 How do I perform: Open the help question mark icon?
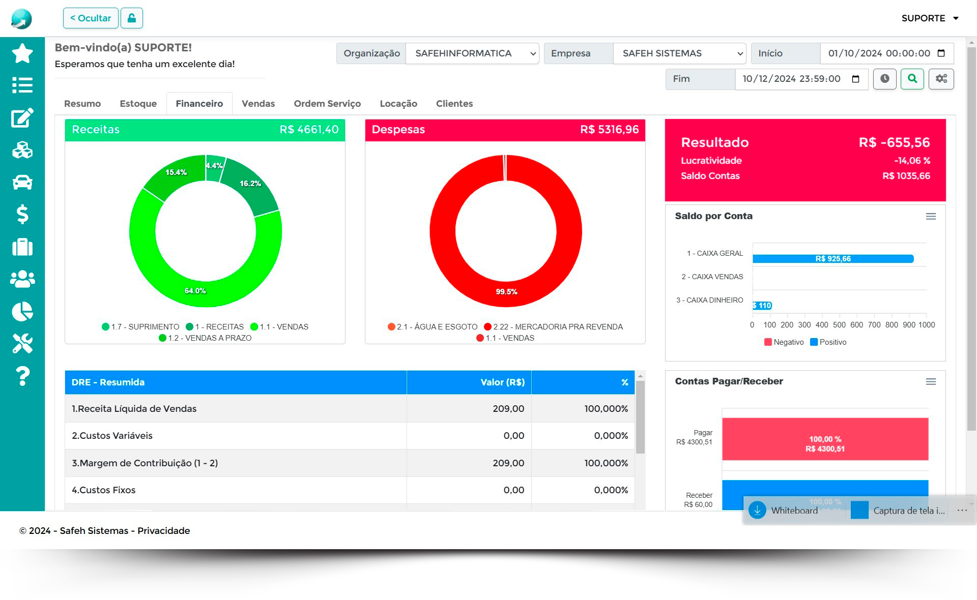[x=22, y=376]
